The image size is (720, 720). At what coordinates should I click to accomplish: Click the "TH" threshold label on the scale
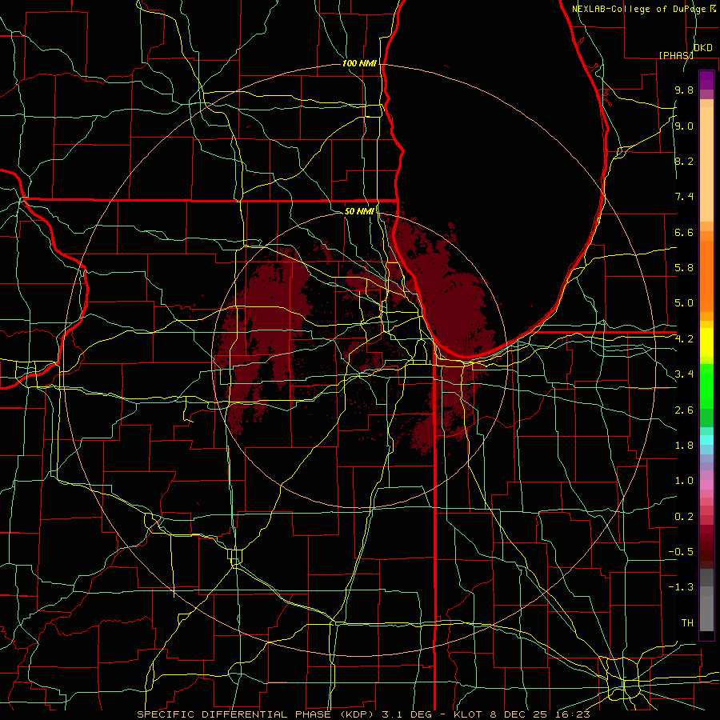click(x=687, y=623)
